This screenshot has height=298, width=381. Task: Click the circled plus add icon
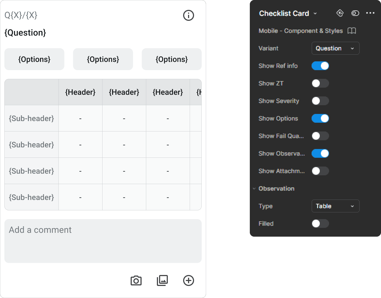click(x=189, y=280)
